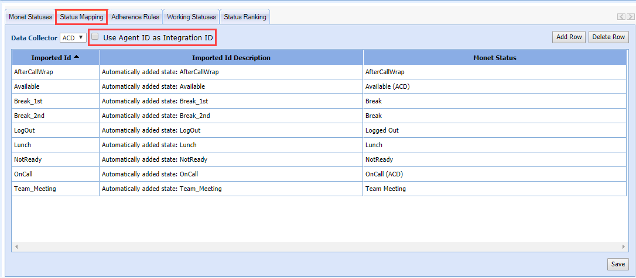Click the table's right scroll arrow

point(624,247)
